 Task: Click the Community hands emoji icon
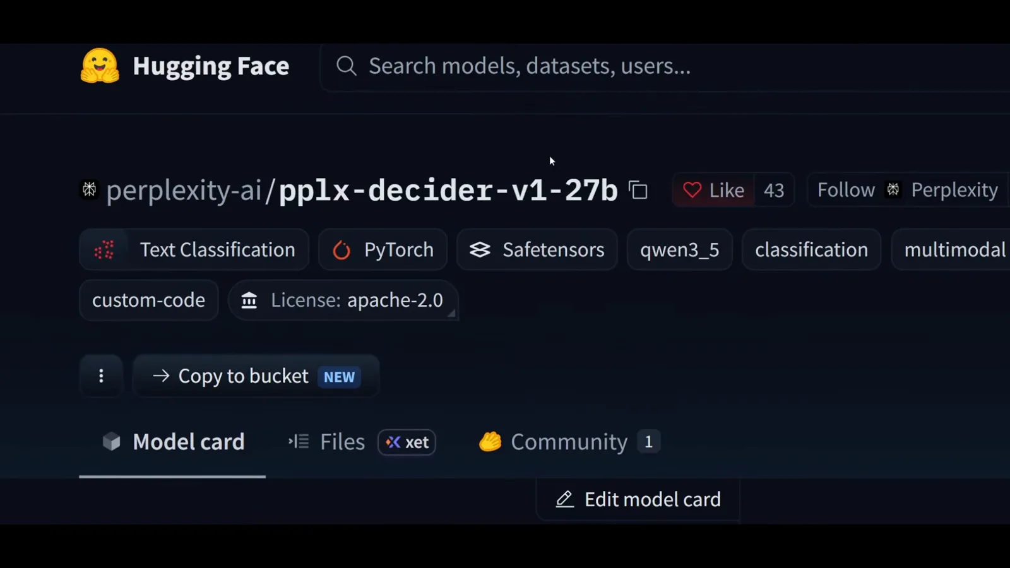[490, 442]
